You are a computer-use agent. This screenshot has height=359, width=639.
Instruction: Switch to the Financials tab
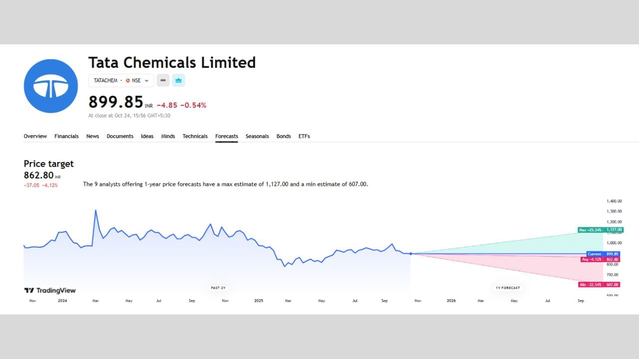(x=66, y=136)
